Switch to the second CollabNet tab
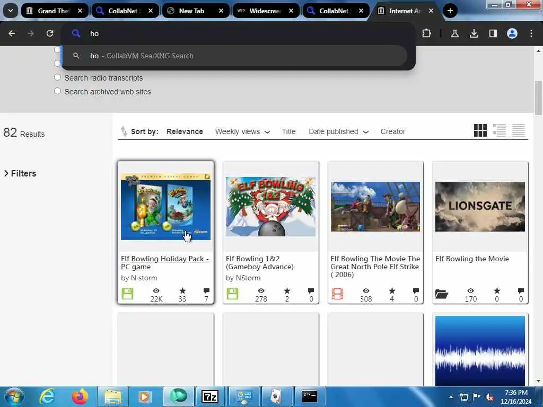Screen dimensions: 543x407 pos(335,11)
